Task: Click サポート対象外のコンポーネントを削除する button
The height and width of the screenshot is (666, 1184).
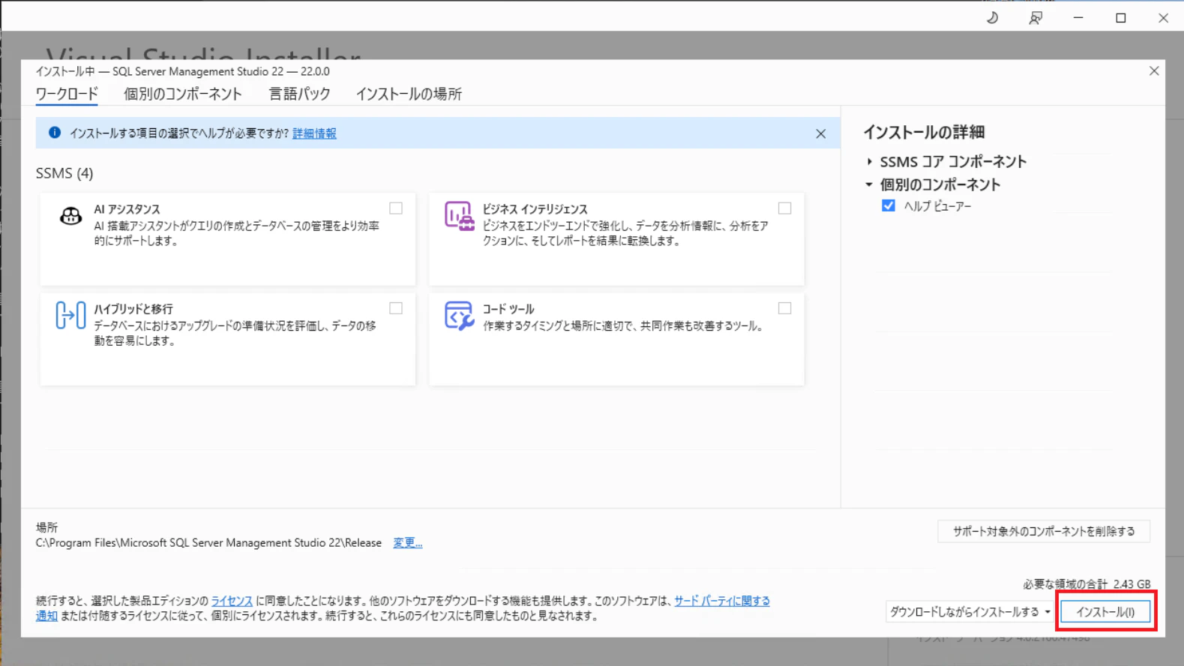Action: 1044,531
